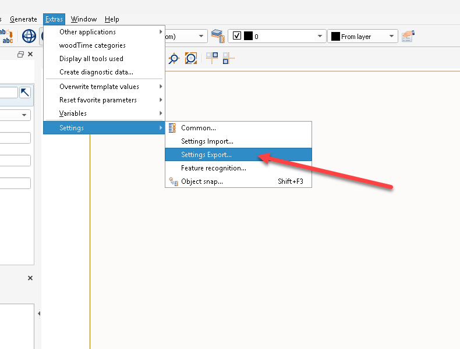Click the input field beside the arrow button
This screenshot has height=349, width=460.
tap(9, 92)
